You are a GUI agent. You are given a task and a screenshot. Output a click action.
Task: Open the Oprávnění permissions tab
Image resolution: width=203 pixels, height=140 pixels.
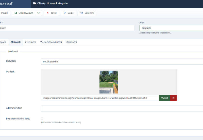[72, 42]
